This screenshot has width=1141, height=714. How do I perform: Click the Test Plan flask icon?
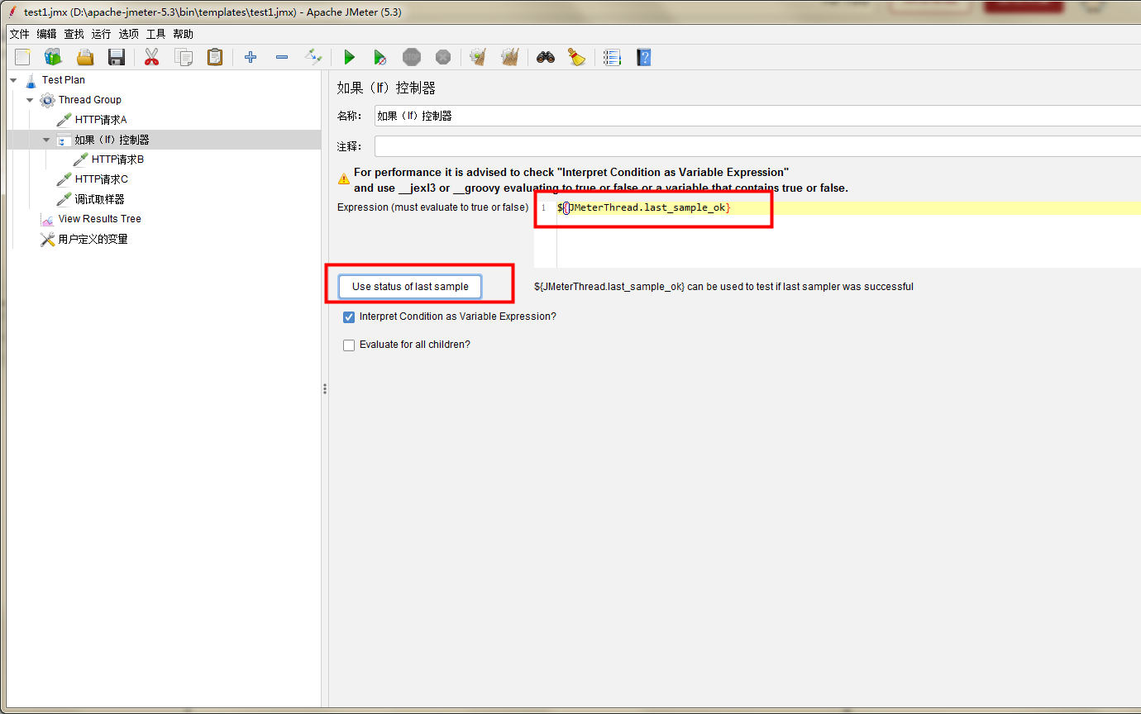pyautogui.click(x=31, y=80)
